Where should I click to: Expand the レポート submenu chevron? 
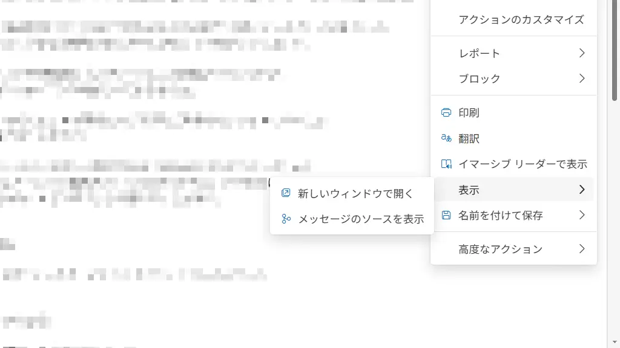coord(582,53)
